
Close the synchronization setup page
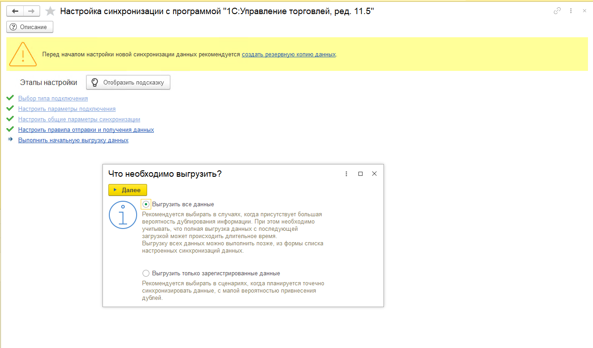584,11
